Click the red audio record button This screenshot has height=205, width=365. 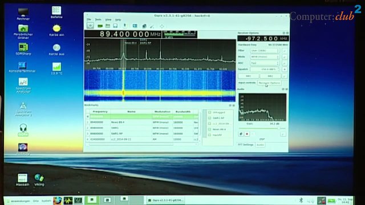247,134
